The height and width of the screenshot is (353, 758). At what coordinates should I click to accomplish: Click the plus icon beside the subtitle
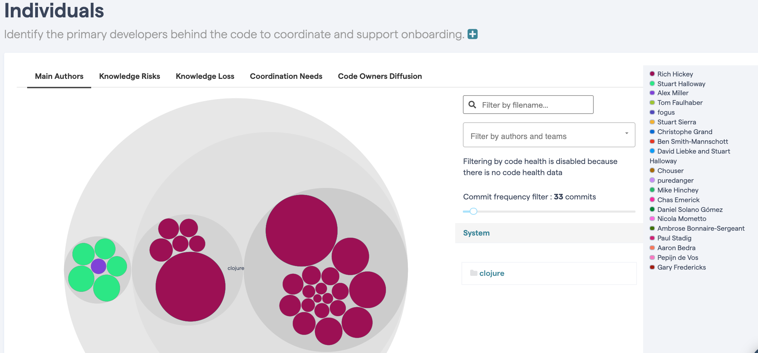point(472,34)
